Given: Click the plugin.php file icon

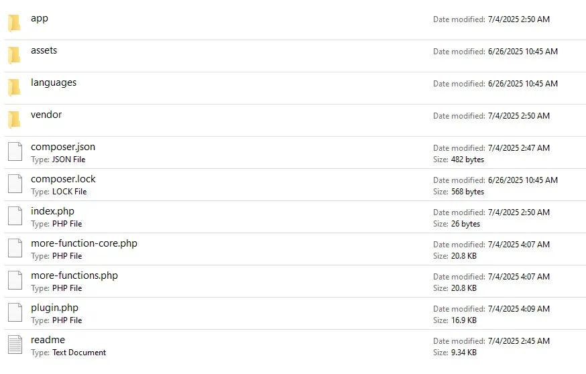Looking at the screenshot, I should [15, 312].
